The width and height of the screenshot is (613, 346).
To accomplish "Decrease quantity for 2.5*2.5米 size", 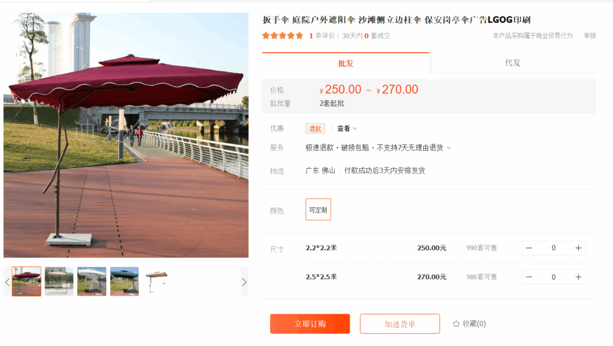I will click(529, 277).
